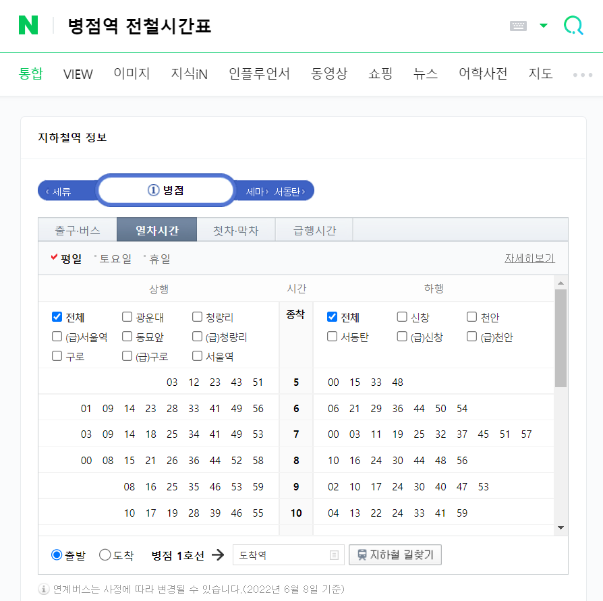603x601 pixels.
Task: Click the hour 5 time cell
Action: coord(296,382)
